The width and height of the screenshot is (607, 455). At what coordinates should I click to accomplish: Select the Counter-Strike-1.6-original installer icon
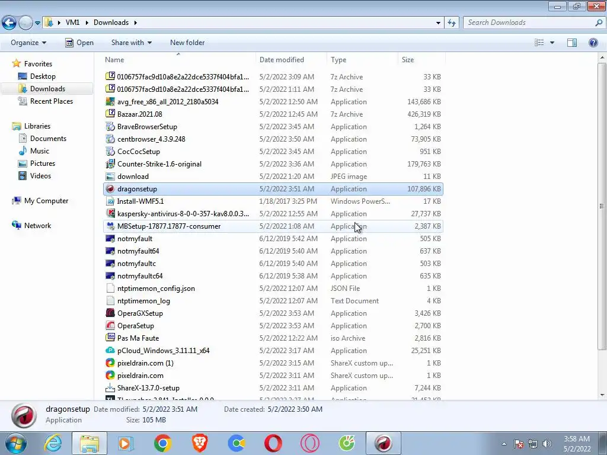[110, 164]
